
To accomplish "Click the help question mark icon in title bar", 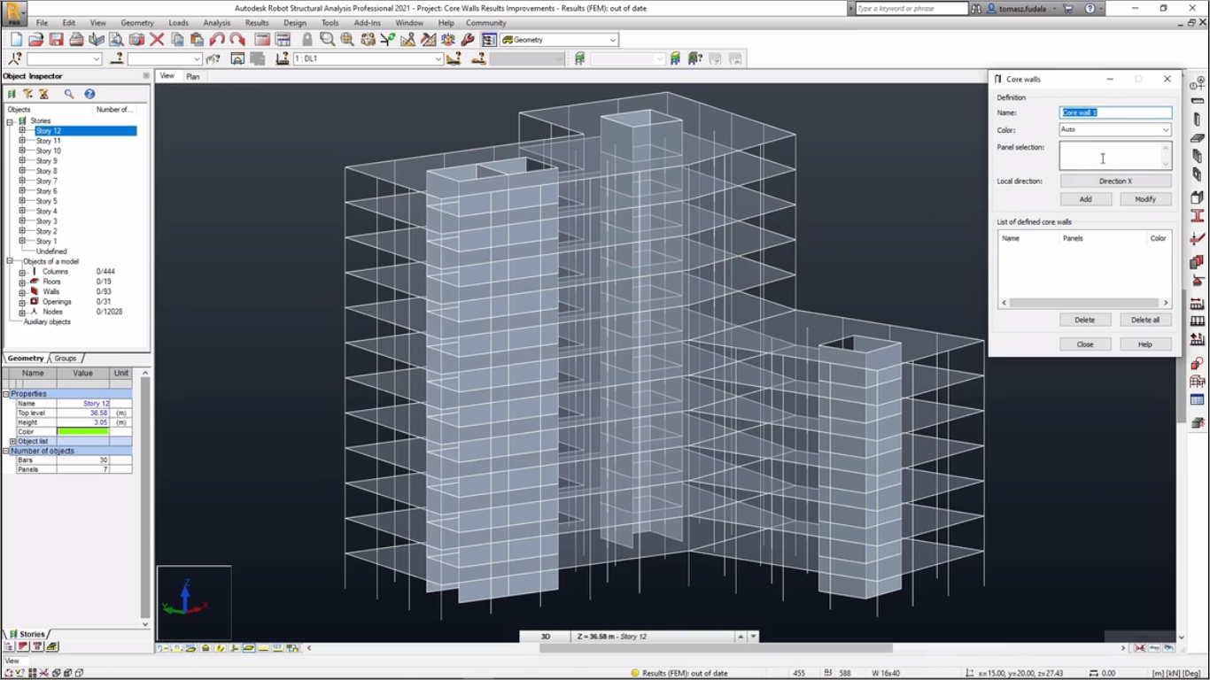I will click(x=1090, y=8).
